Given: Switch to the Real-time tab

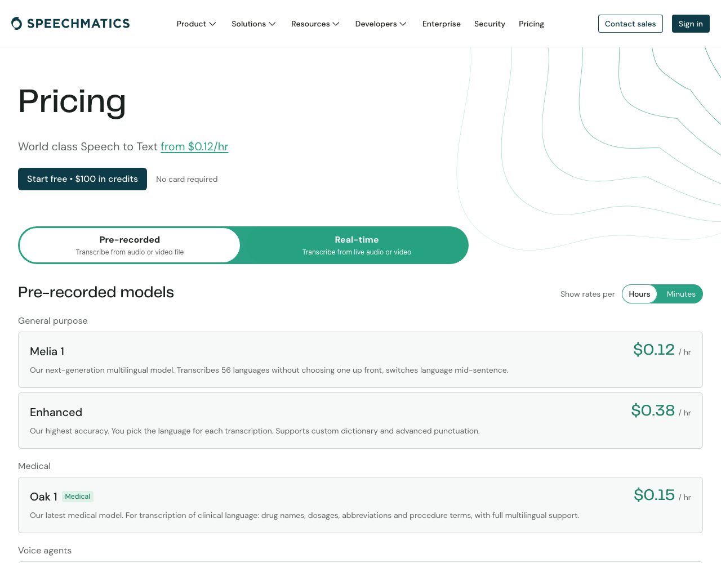Looking at the screenshot, I should (357, 245).
